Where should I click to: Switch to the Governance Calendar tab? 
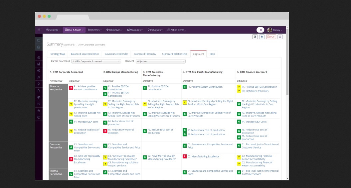click(x=116, y=54)
